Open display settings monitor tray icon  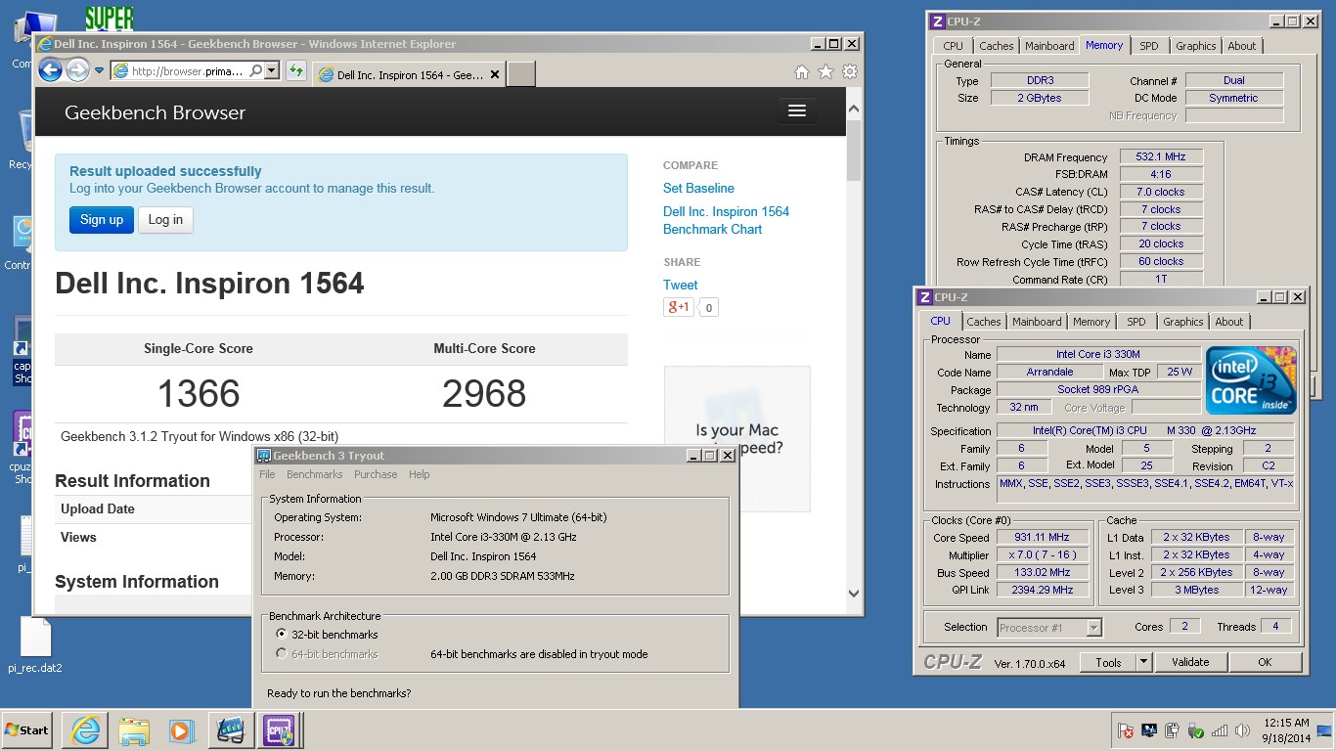(x=1149, y=730)
